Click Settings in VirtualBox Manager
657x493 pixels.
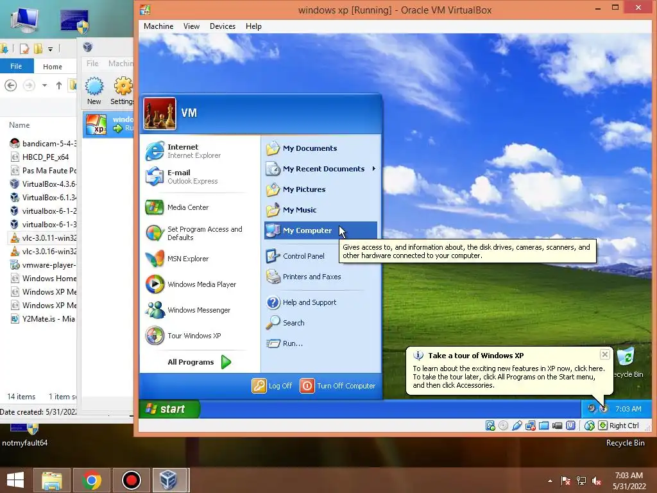pos(121,91)
